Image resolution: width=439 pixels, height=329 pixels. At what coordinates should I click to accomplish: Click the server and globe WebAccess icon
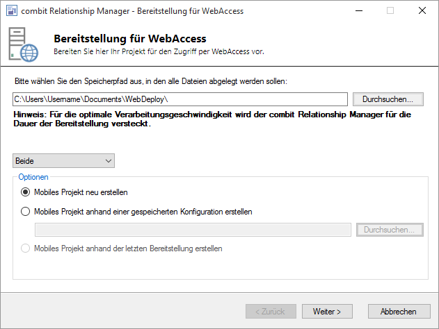(x=23, y=44)
